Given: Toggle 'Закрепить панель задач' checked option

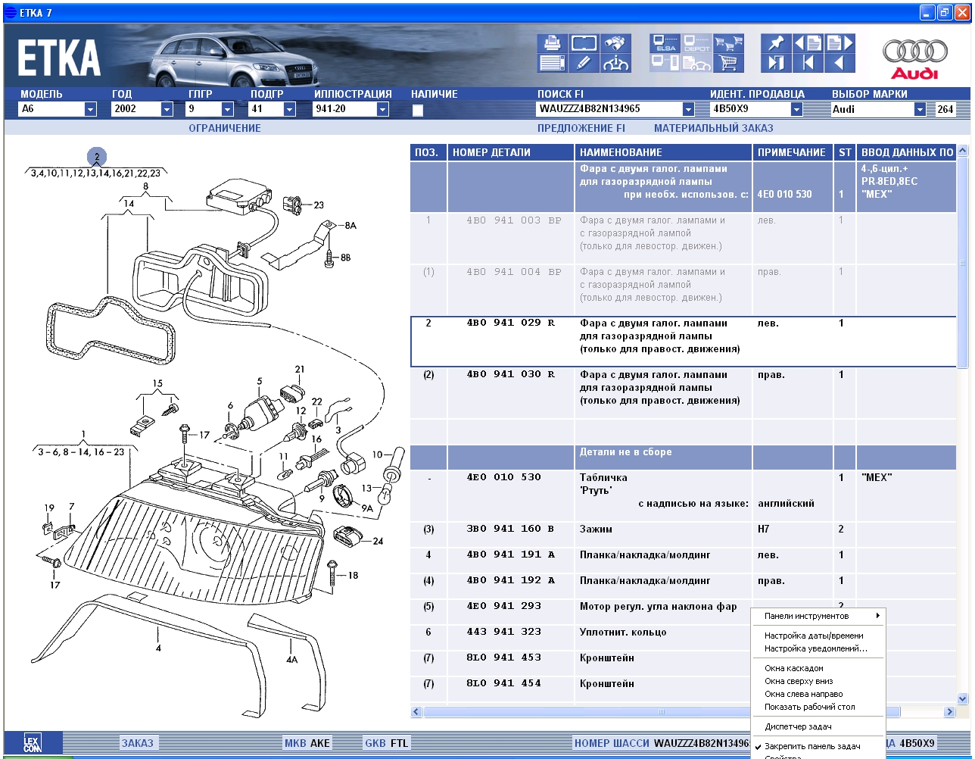Looking at the screenshot, I should tap(812, 746).
